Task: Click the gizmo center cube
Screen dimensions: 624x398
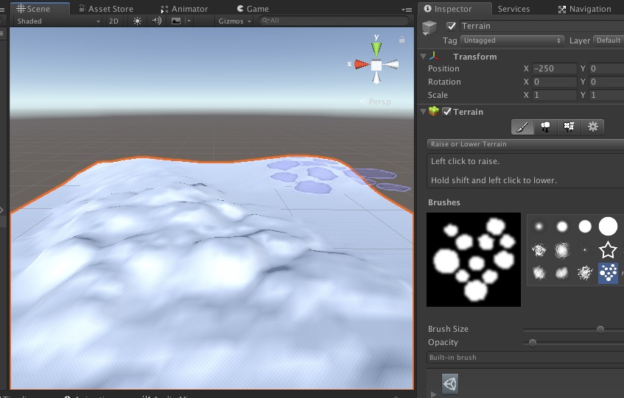Action: click(376, 65)
